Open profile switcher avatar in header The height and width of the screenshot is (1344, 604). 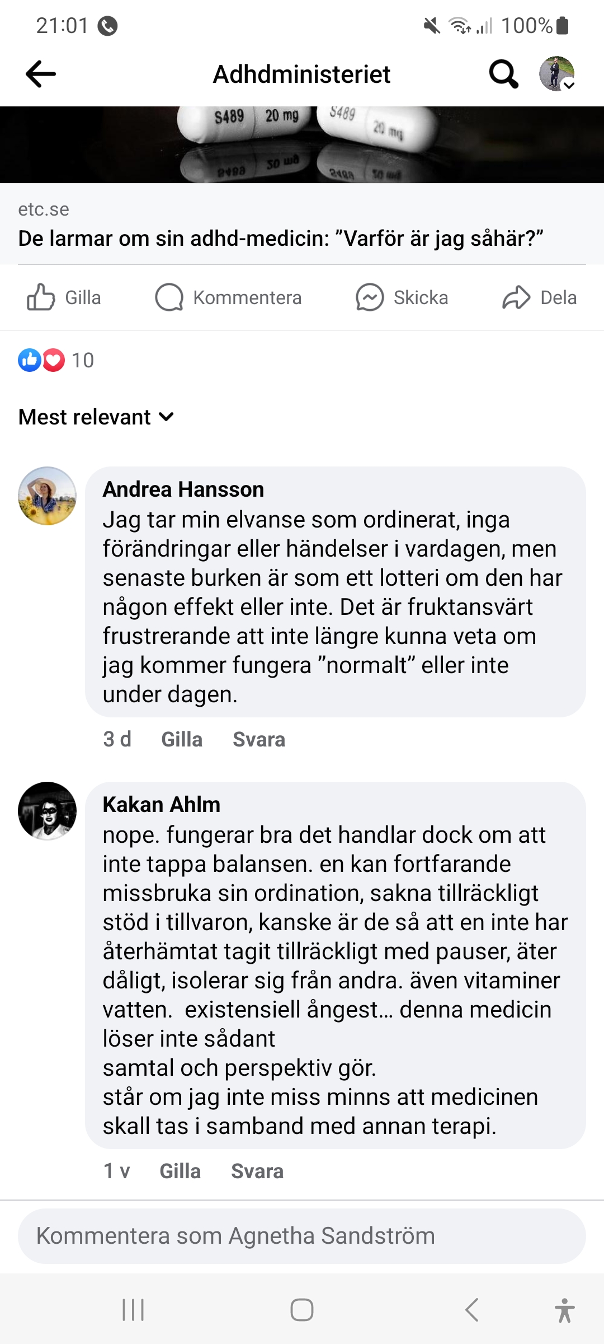pos(556,74)
